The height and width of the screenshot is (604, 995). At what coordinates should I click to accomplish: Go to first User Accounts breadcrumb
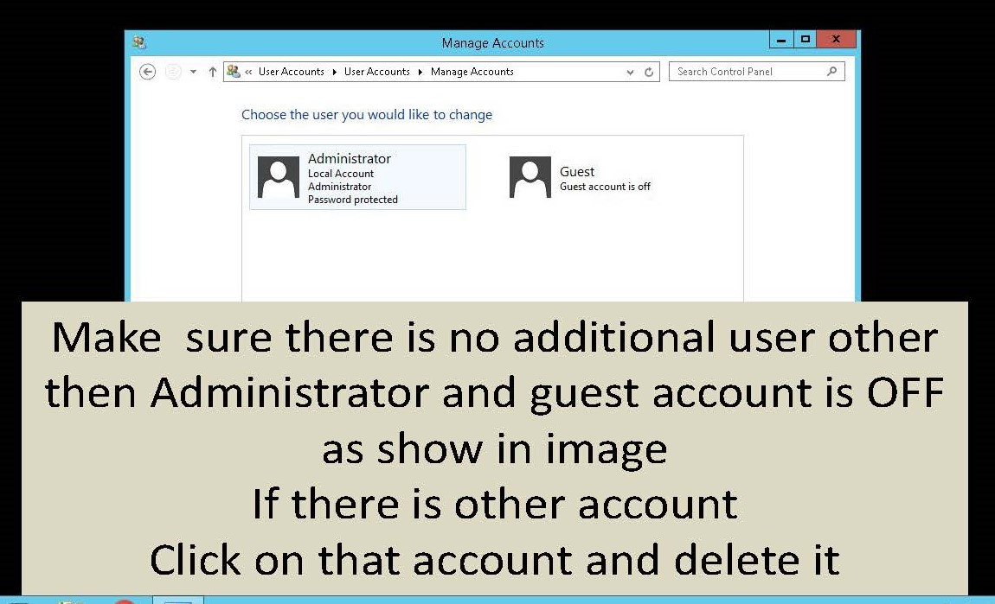[x=291, y=72]
